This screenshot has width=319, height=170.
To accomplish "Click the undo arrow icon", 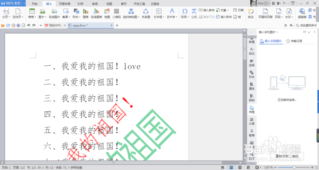I will 29,26.
